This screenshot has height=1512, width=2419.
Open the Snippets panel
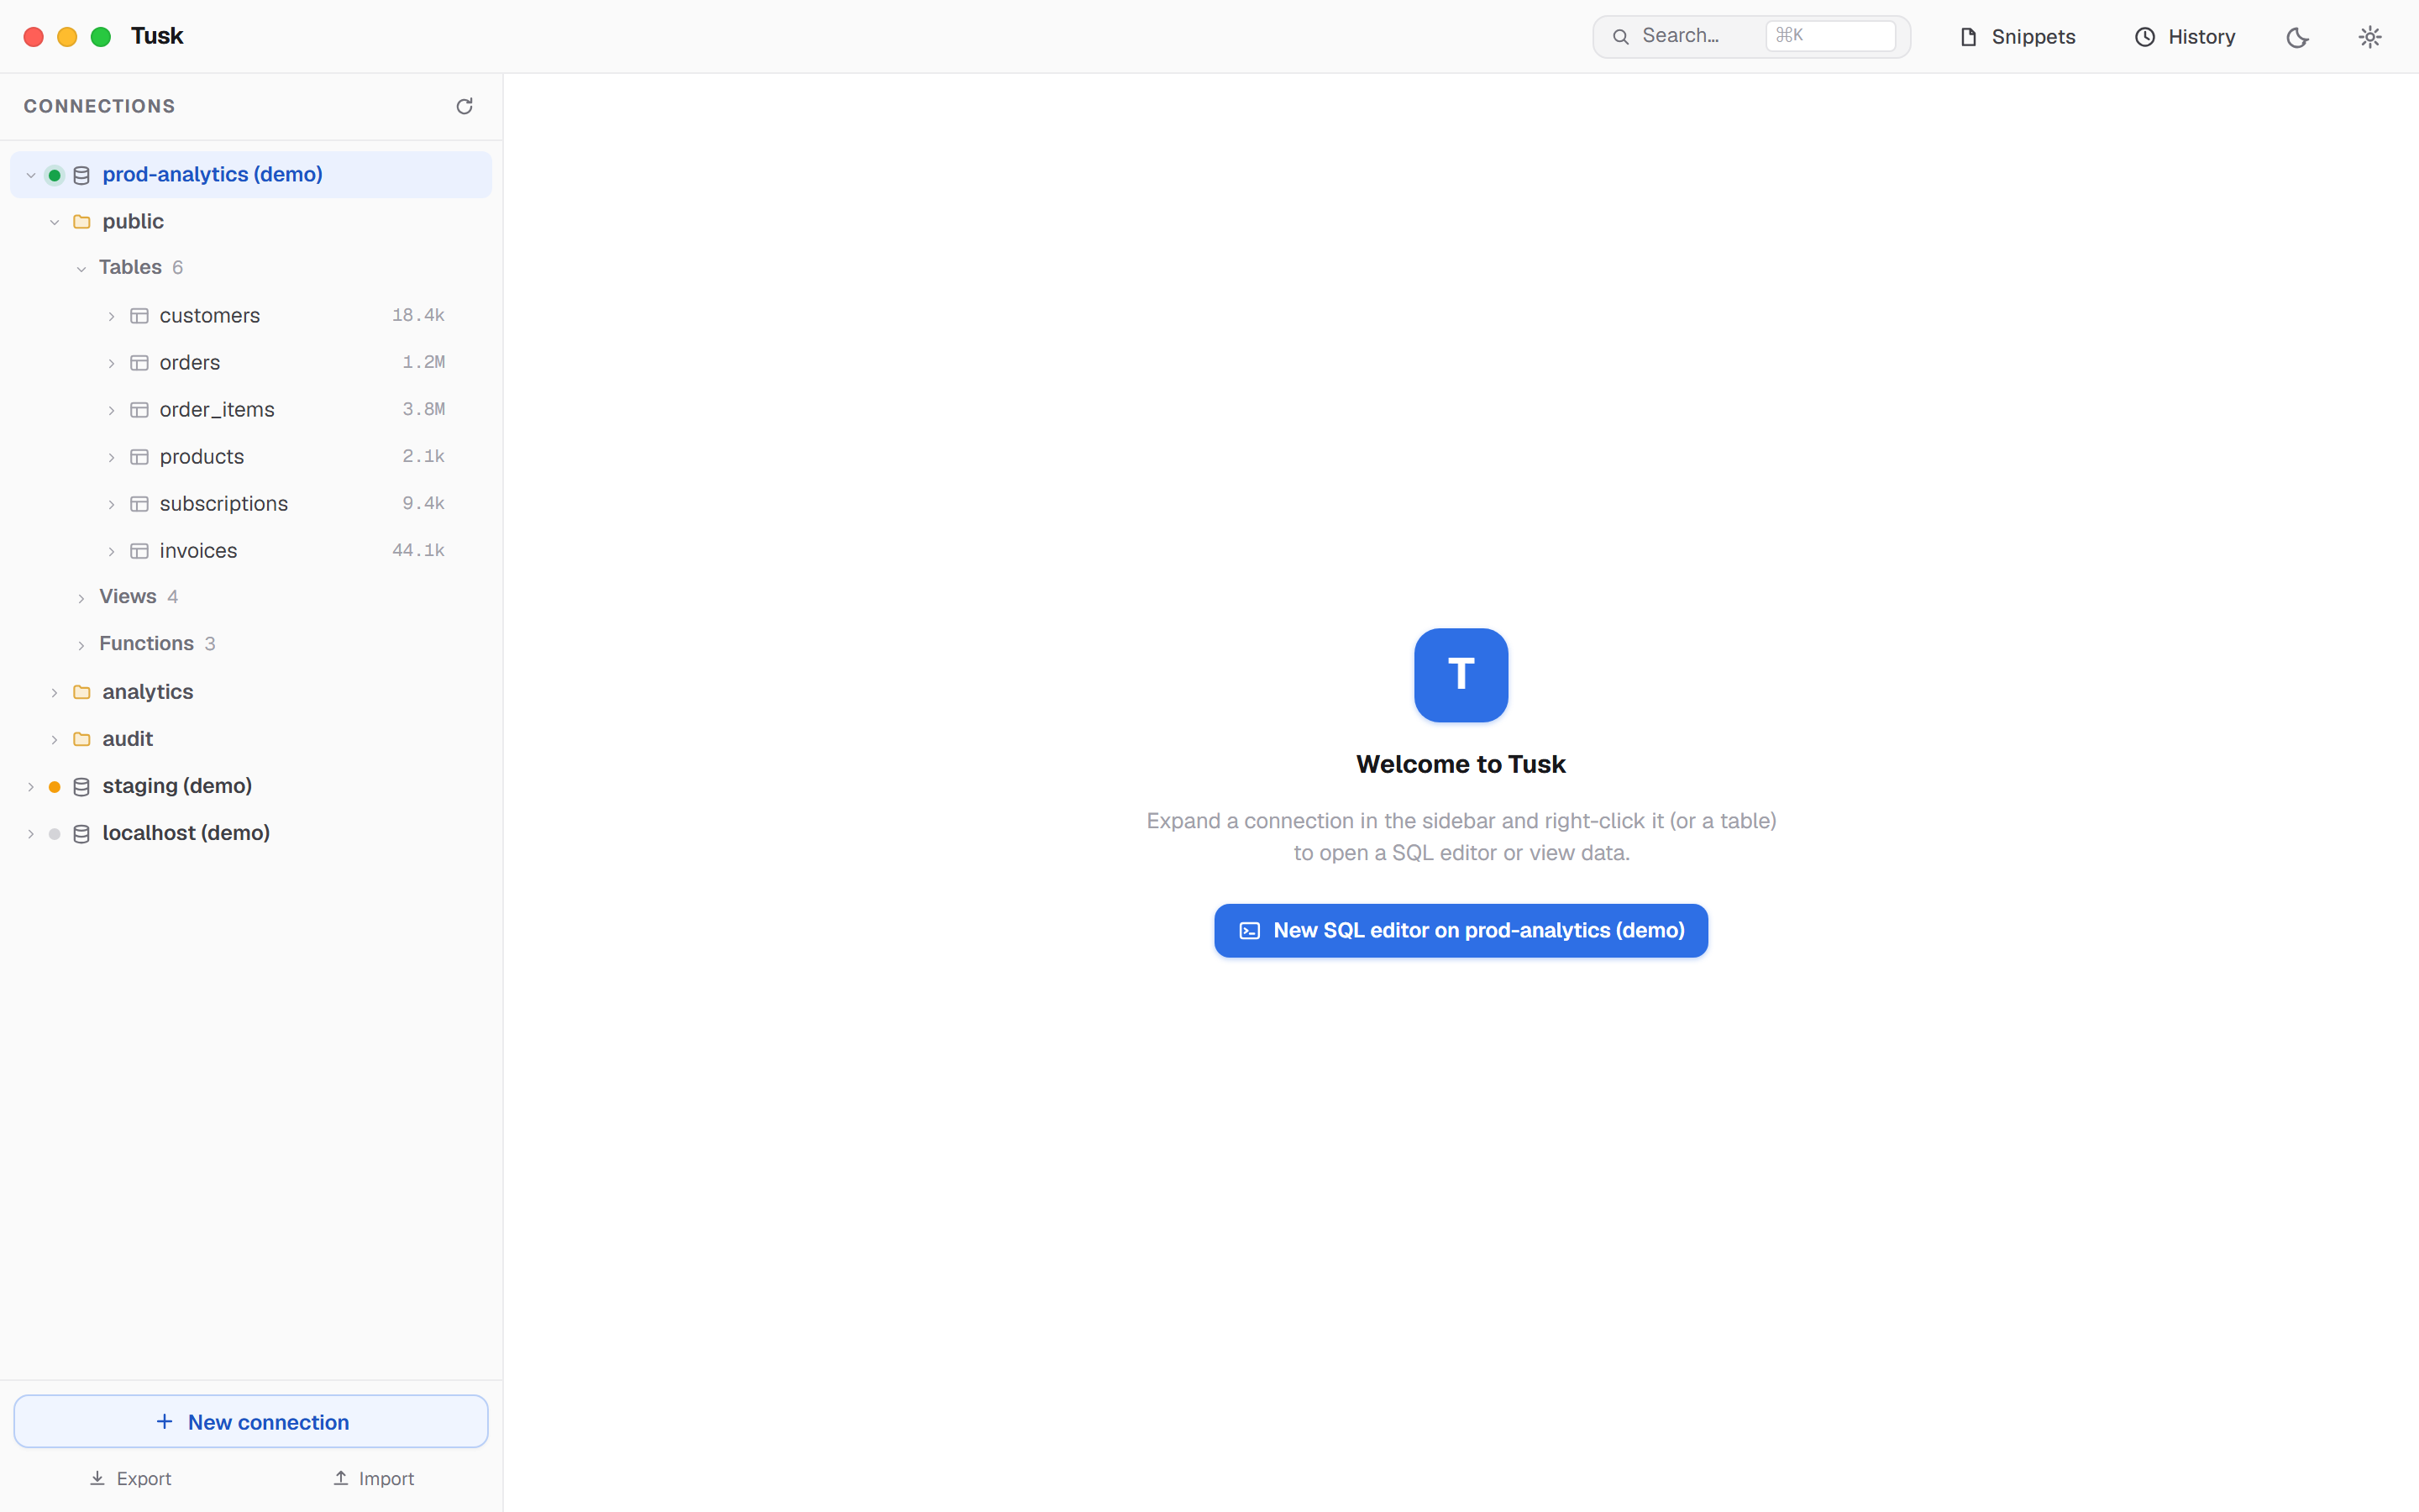coord(2016,37)
